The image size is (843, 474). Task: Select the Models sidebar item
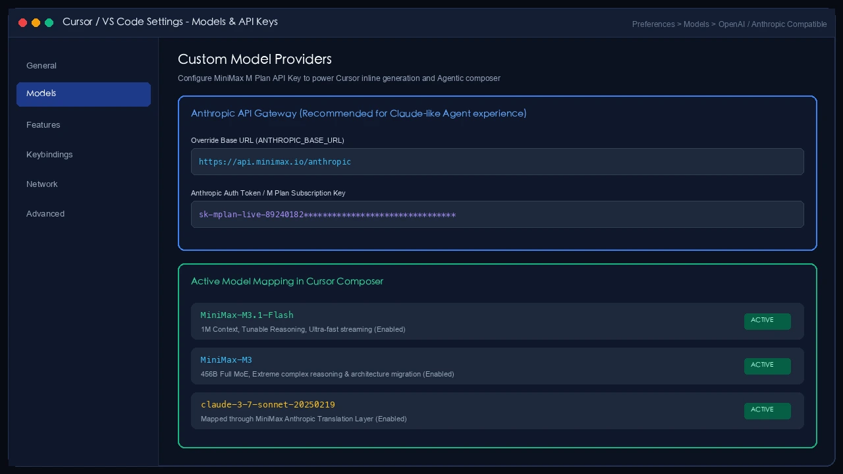pyautogui.click(x=84, y=93)
